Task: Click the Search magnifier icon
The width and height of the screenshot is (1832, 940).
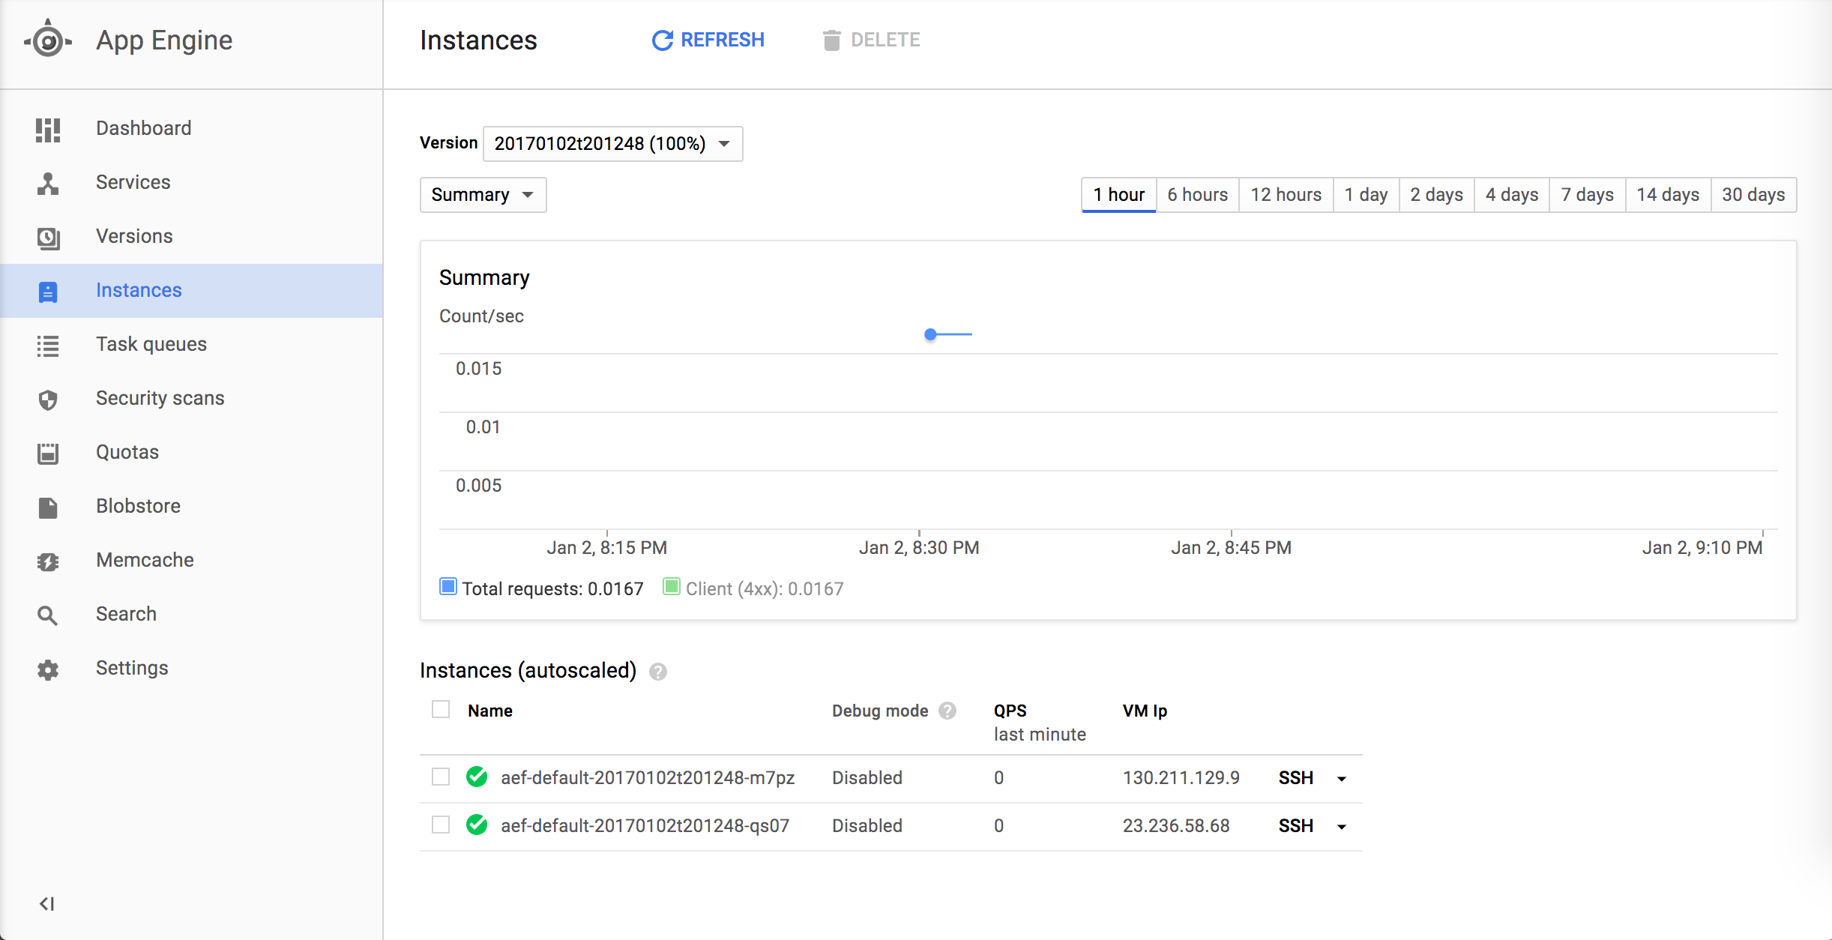Action: pyautogui.click(x=48, y=615)
